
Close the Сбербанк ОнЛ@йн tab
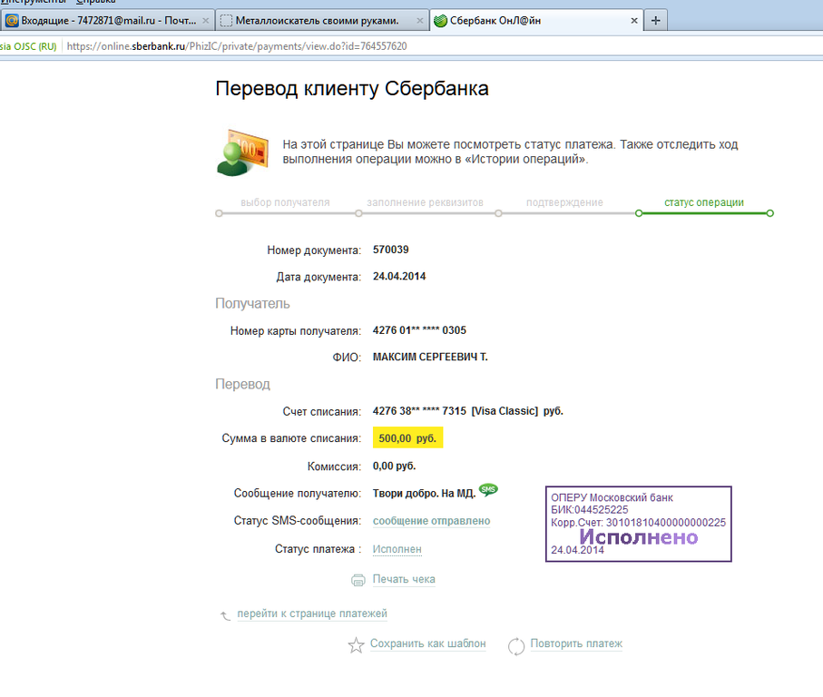pos(633,21)
